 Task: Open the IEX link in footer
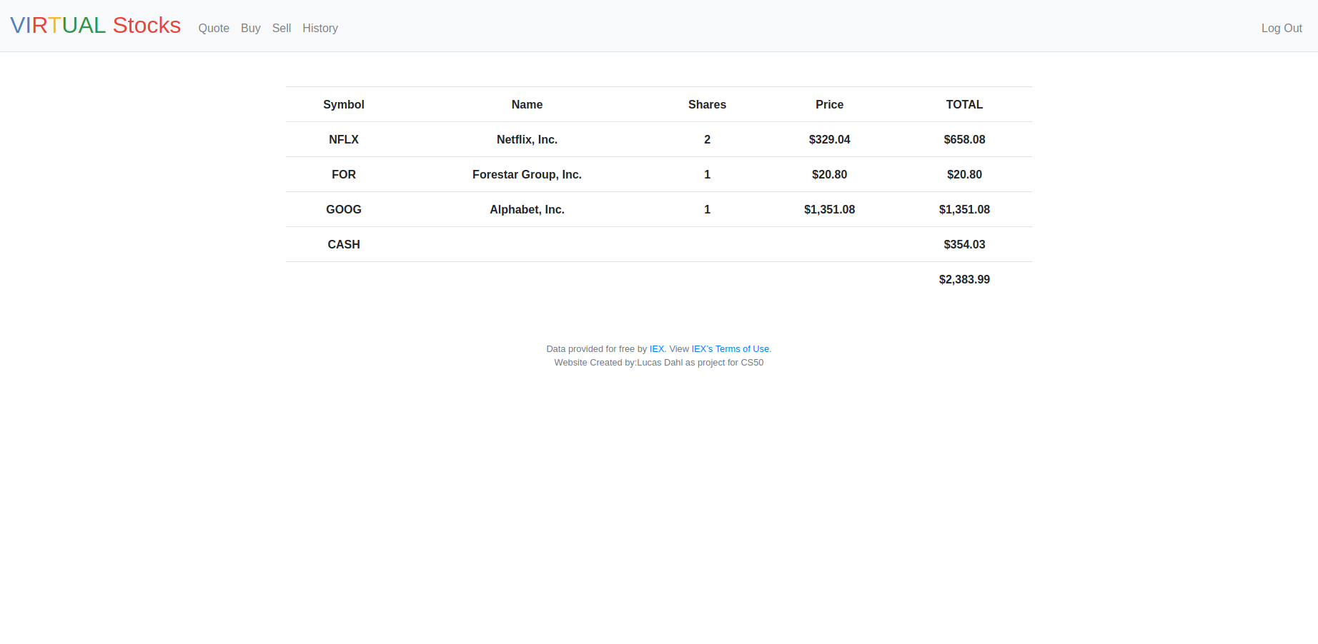[x=657, y=349]
